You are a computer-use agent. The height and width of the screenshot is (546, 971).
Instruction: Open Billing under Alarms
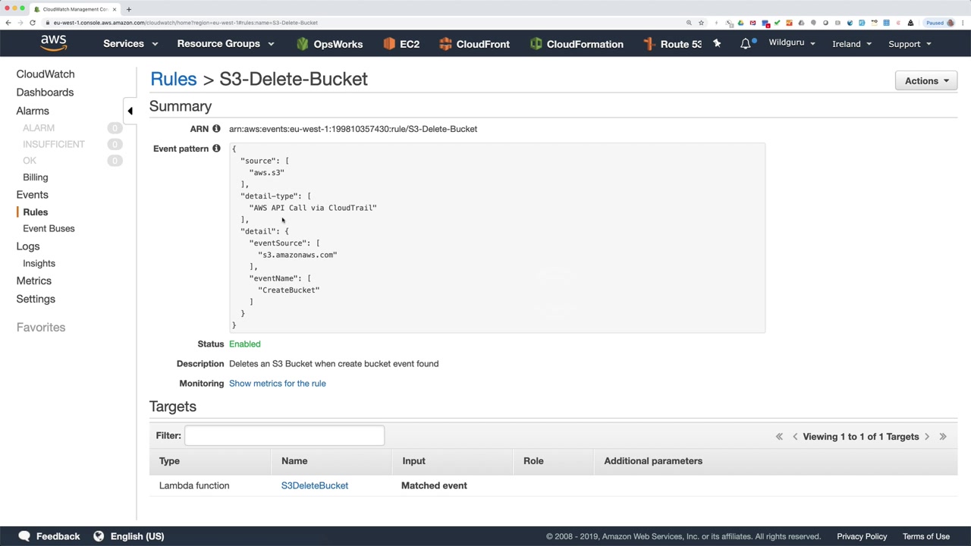coord(36,177)
